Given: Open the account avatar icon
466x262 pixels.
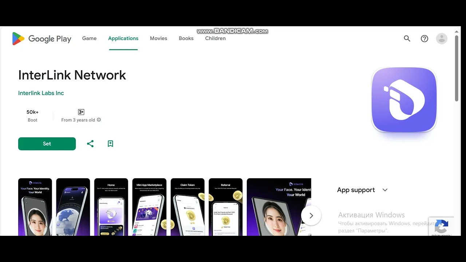Looking at the screenshot, I should [x=442, y=39].
